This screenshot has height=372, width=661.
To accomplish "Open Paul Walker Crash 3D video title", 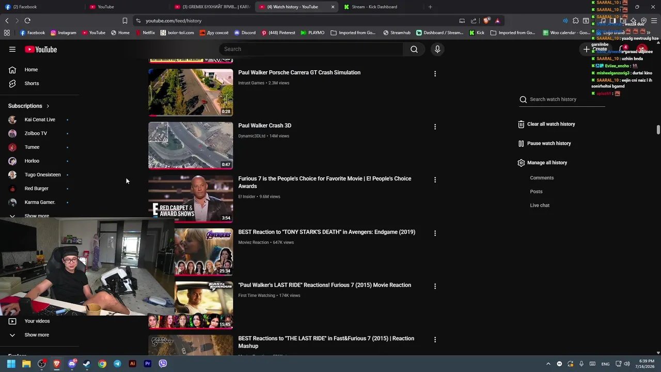I will tap(265, 126).
